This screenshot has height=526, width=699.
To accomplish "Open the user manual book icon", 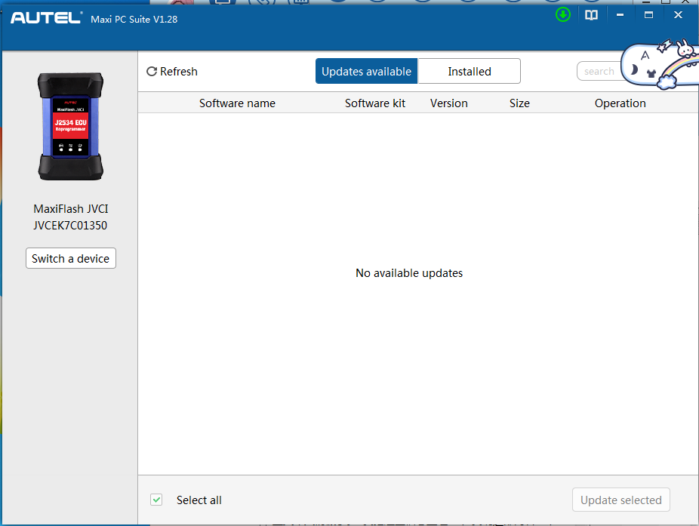I will 591,15.
